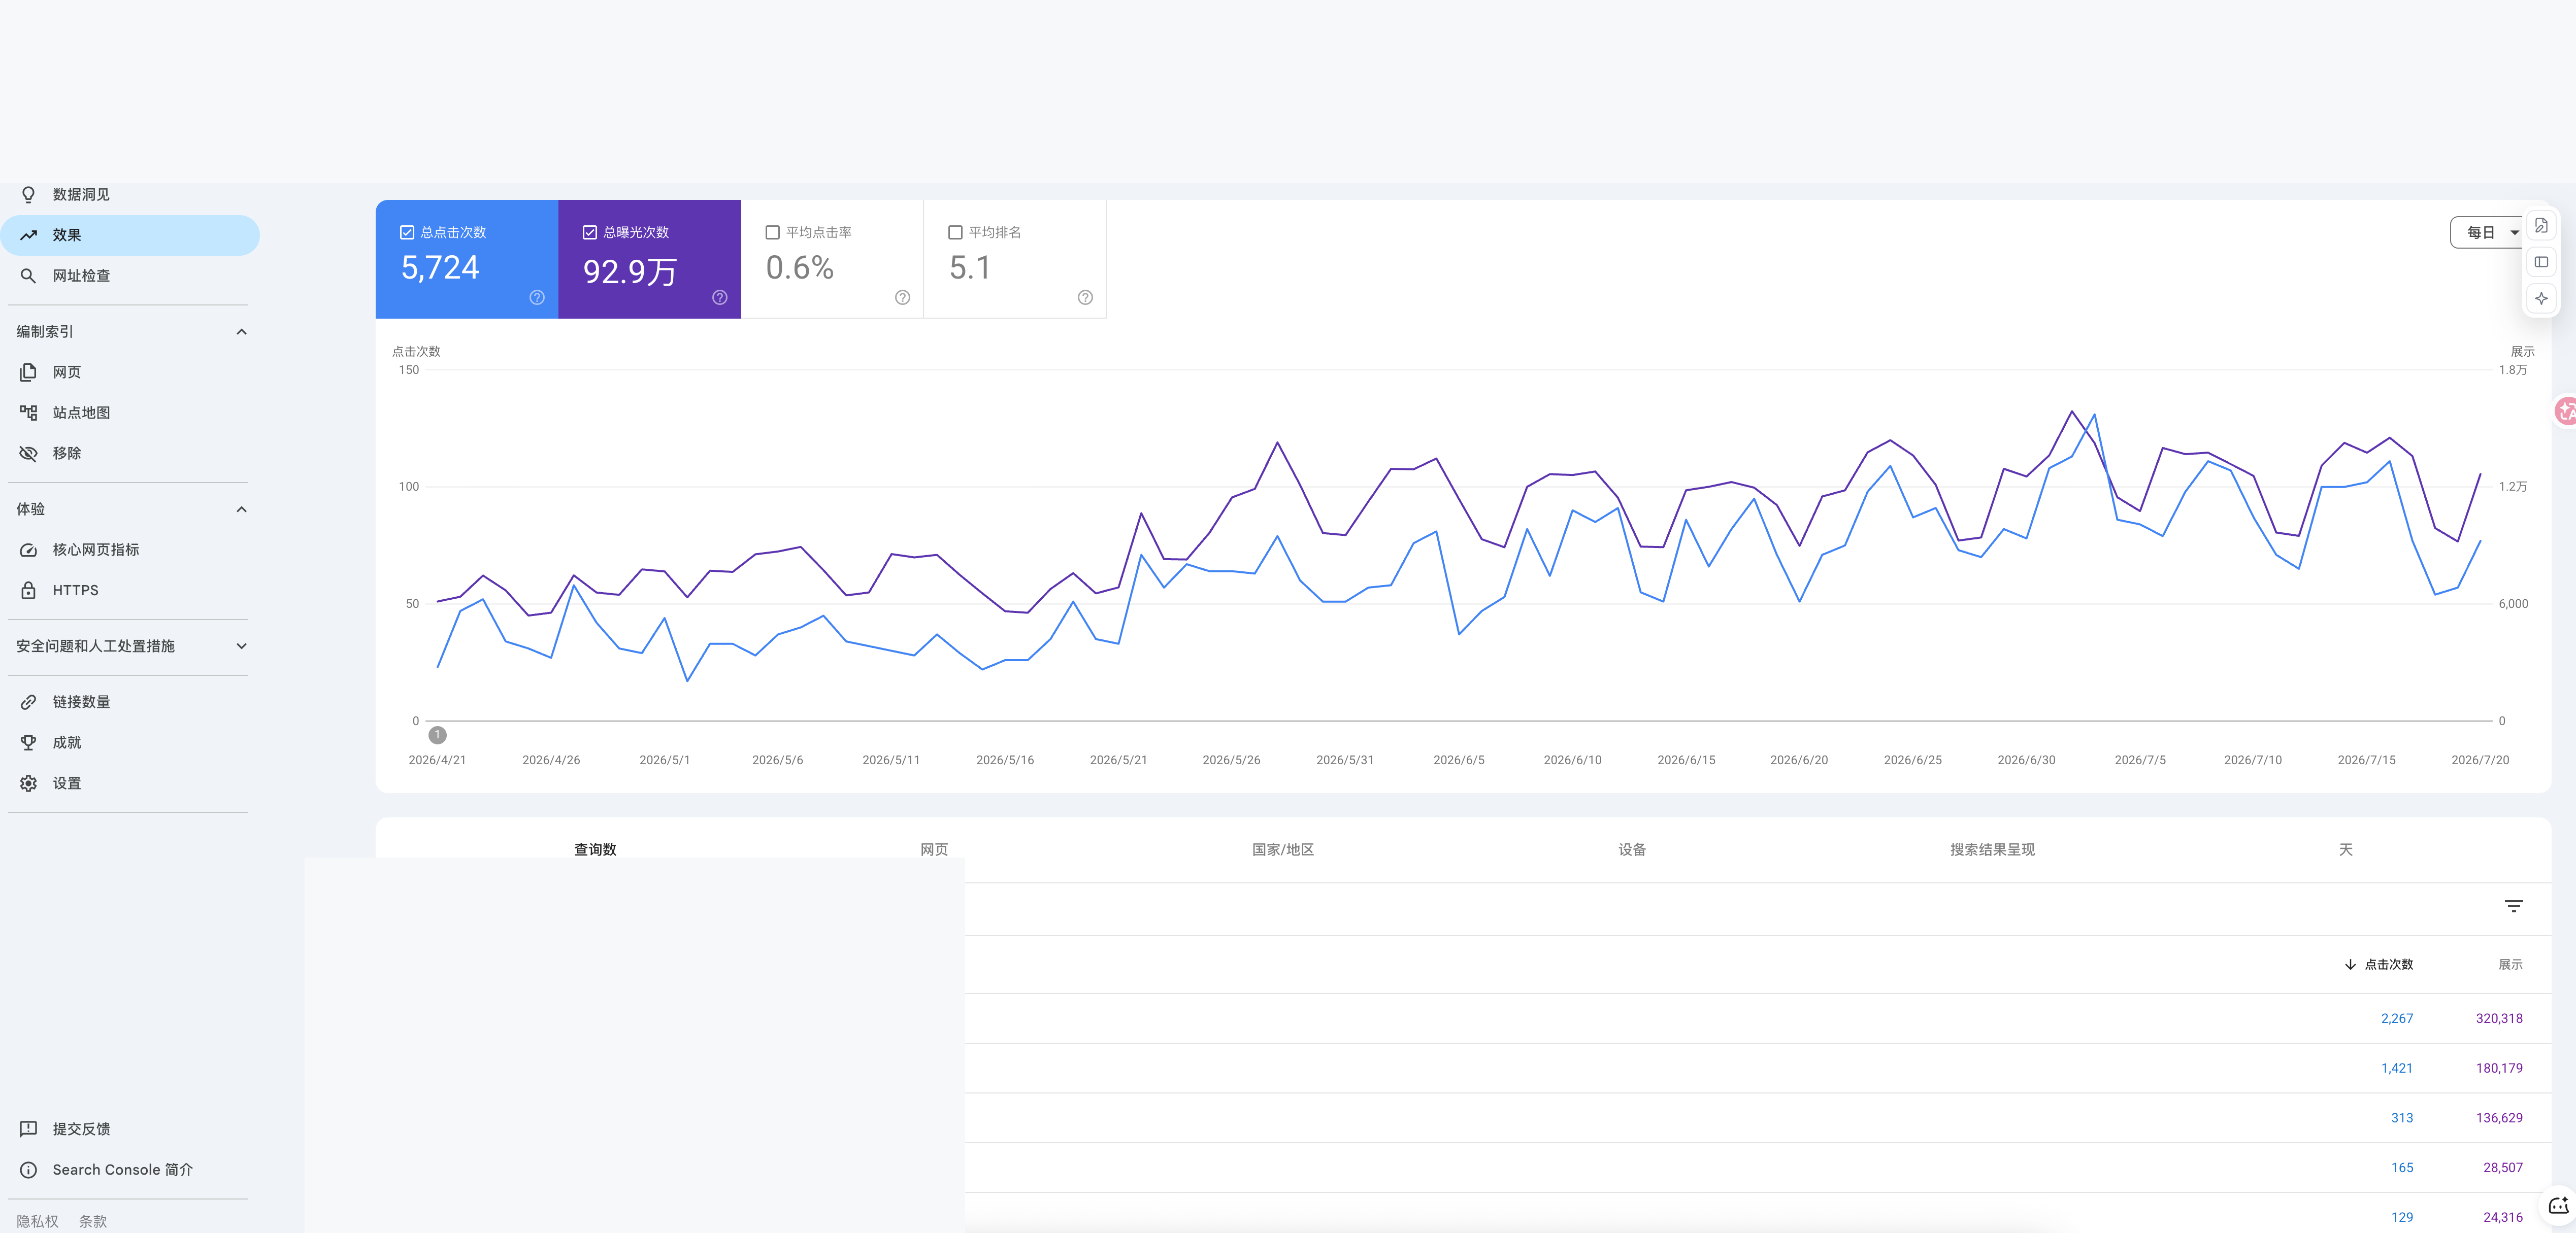Click the 网页 pages icon
Viewport: 2576px width, 1233px height.
[28, 372]
